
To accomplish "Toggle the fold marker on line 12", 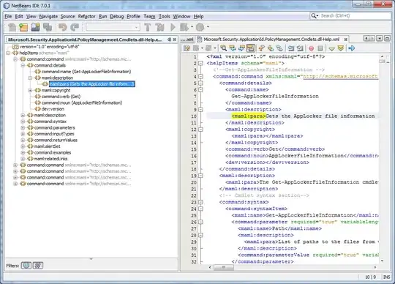I will pos(200,130).
